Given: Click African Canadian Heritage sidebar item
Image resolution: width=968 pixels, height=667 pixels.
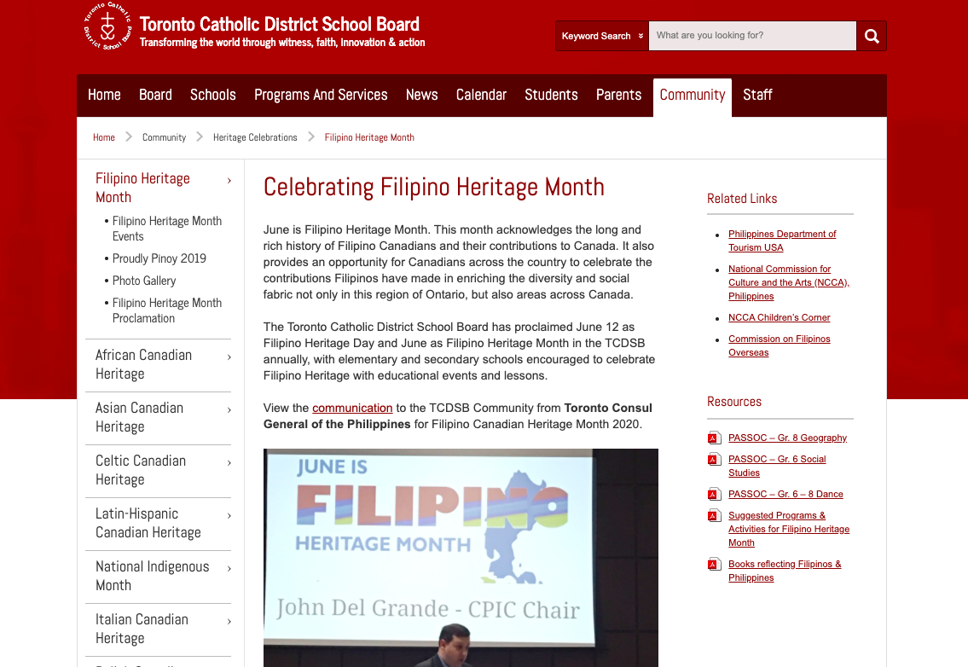Looking at the screenshot, I should (x=143, y=364).
